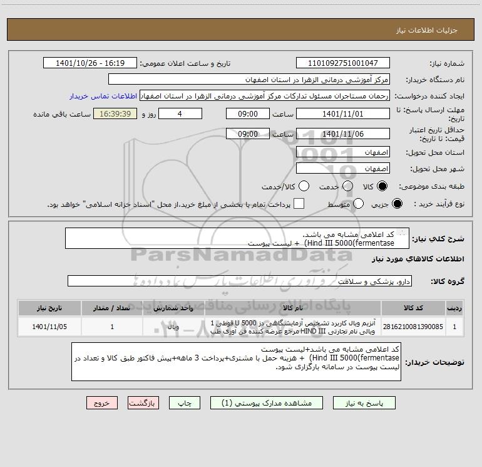The height and width of the screenshot is (467, 482).
Task: Click the 'جزئیات اطلاعات نیاز' header title
Action: click(x=427, y=30)
